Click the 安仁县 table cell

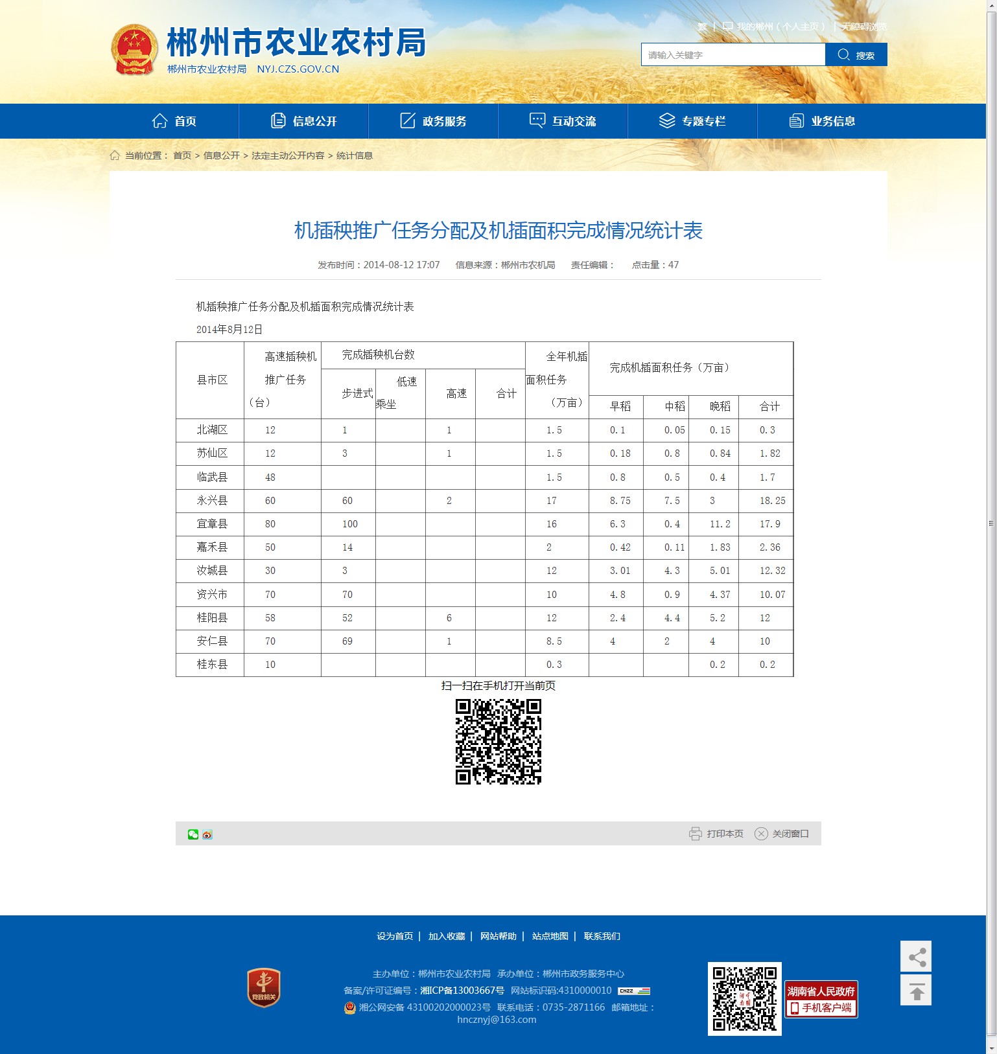coord(210,641)
